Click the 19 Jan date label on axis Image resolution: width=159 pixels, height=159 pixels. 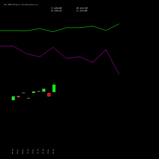(x=48, y=151)
